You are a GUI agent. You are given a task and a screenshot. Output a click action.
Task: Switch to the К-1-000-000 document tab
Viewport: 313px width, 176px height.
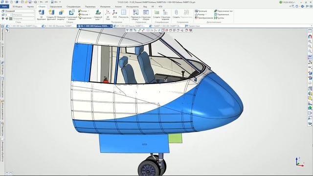[22, 26]
